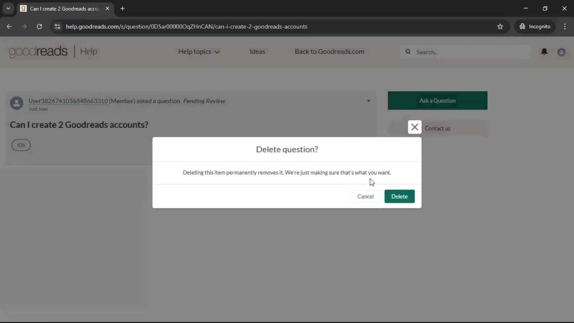The width and height of the screenshot is (574, 323).
Task: Bookmark this page with the star icon
Action: point(500,27)
